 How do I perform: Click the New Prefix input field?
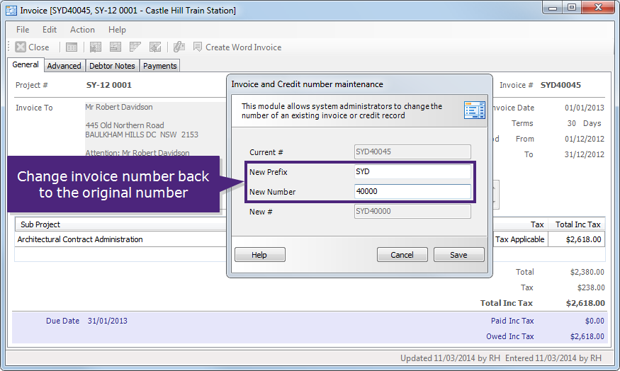(412, 171)
